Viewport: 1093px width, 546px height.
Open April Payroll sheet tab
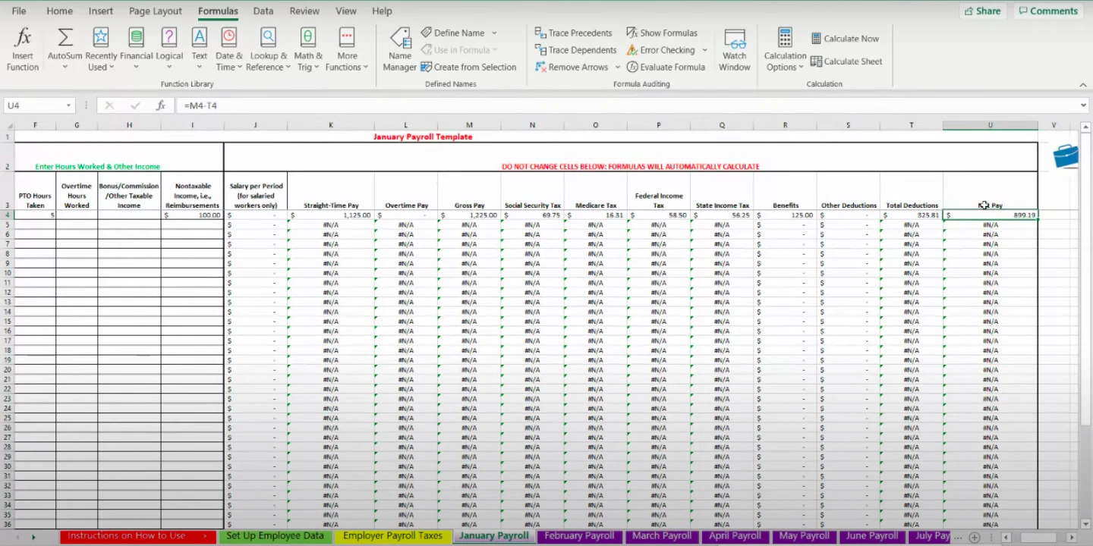[735, 536]
